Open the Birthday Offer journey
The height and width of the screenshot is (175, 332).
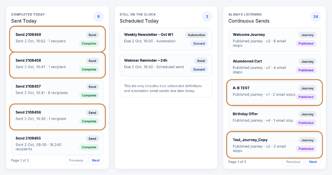click(274, 118)
